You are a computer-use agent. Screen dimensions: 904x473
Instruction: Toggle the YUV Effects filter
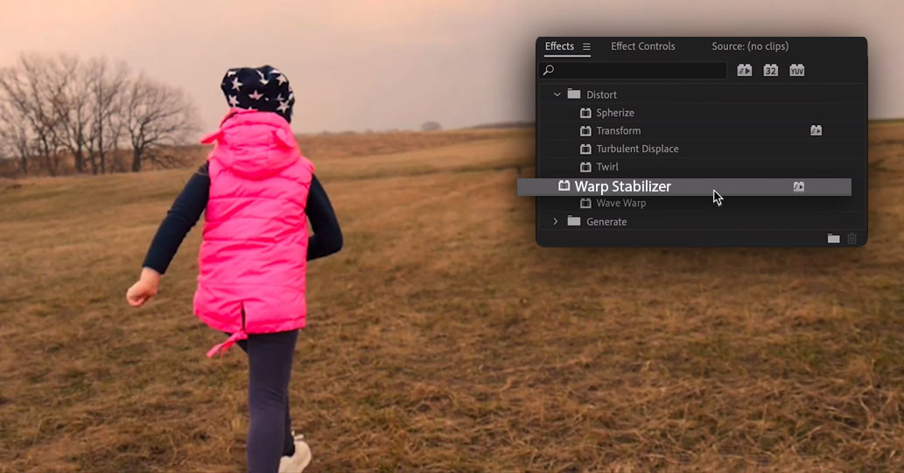796,70
